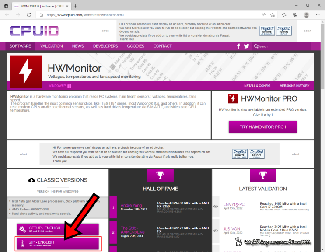Click the CPUID logo
This screenshot has width=325, height=252.
pyautogui.click(x=34, y=31)
